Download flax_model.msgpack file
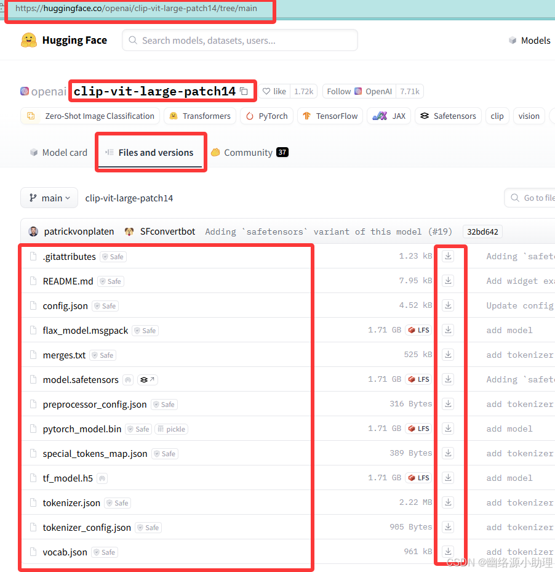555x572 pixels. 448,330
